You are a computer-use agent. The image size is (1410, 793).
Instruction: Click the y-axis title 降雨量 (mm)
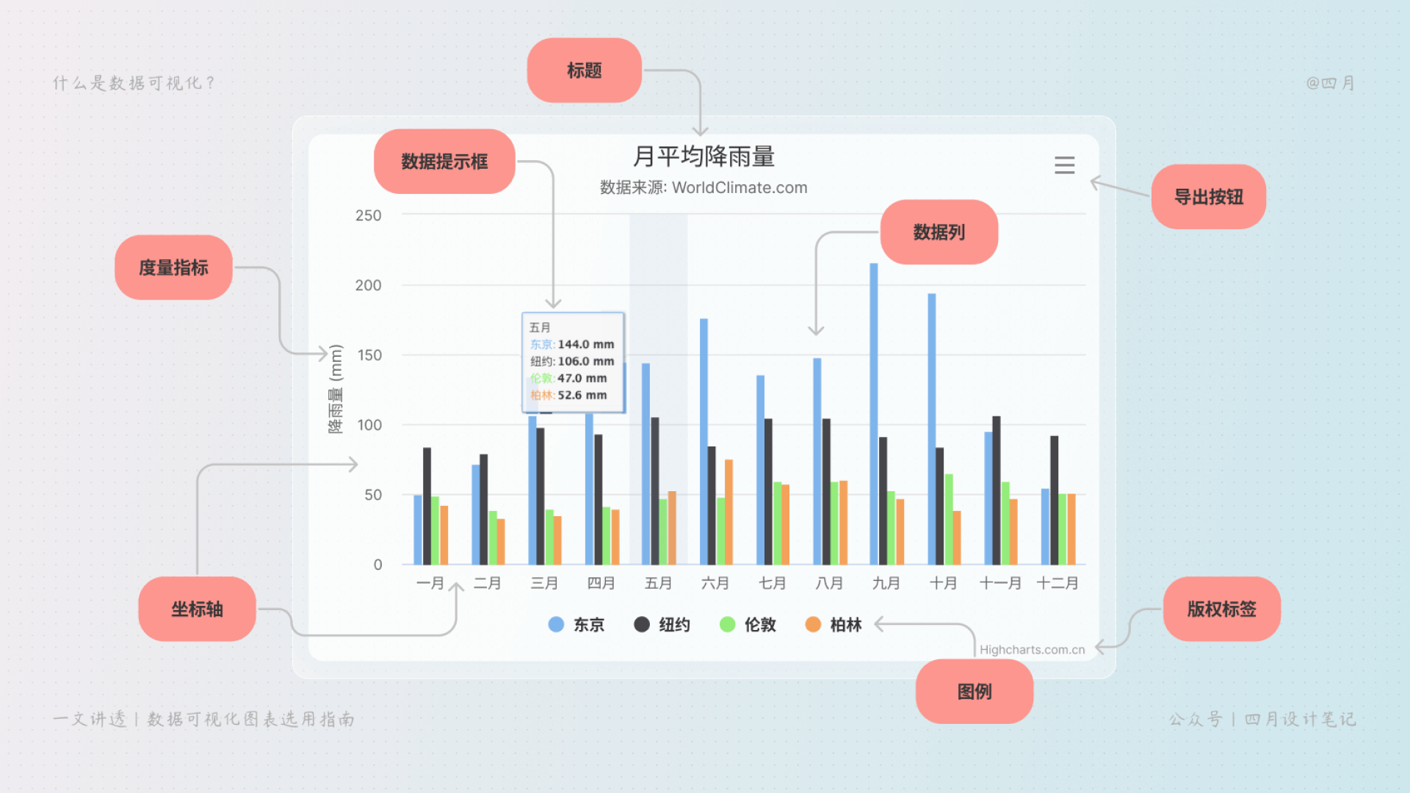(336, 389)
